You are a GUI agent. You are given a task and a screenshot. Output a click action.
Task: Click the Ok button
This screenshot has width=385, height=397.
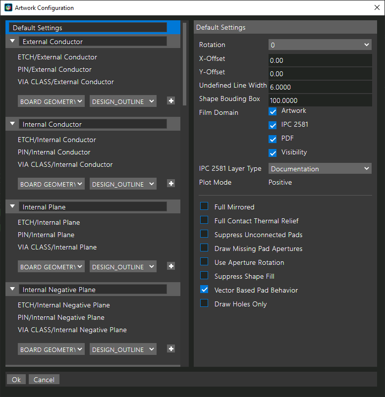click(16, 380)
